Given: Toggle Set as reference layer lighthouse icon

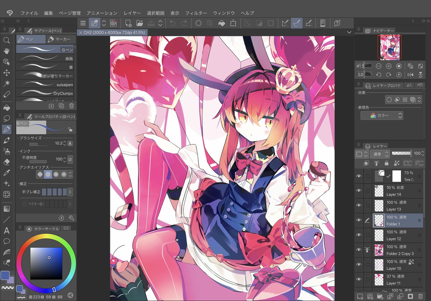Looking at the screenshot, I should point(377,163).
